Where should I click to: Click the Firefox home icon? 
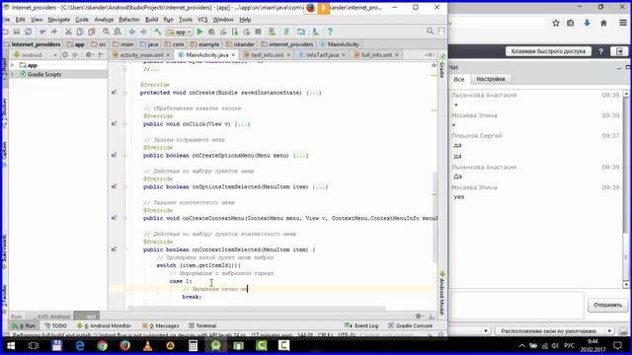(x=603, y=24)
